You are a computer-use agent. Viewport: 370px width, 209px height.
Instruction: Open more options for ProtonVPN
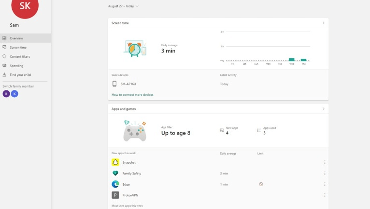(325, 195)
